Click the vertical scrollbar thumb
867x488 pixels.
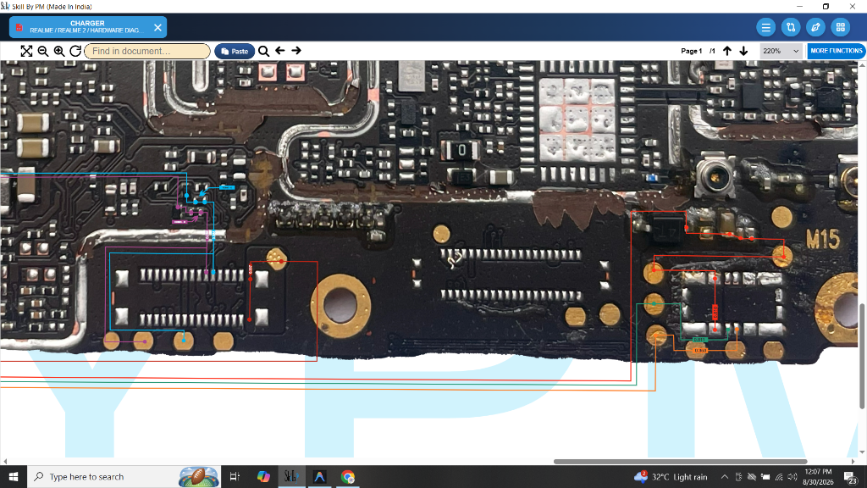pyautogui.click(x=863, y=356)
